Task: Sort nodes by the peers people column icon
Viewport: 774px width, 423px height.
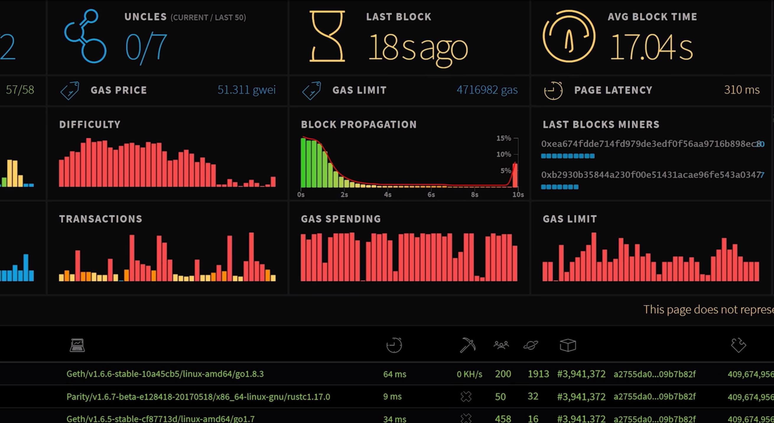Action: pos(501,345)
